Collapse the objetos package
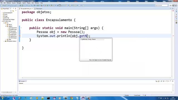 click(6, 26)
